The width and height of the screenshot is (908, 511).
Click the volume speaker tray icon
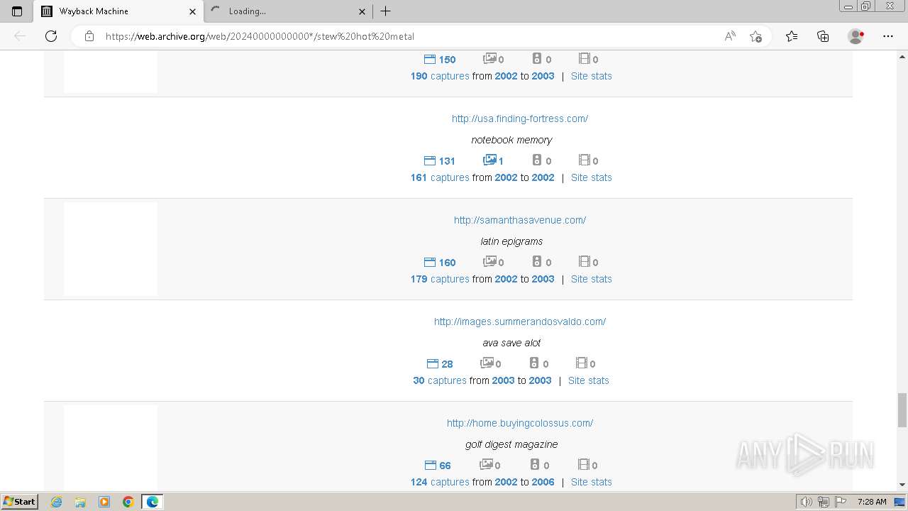click(x=806, y=502)
